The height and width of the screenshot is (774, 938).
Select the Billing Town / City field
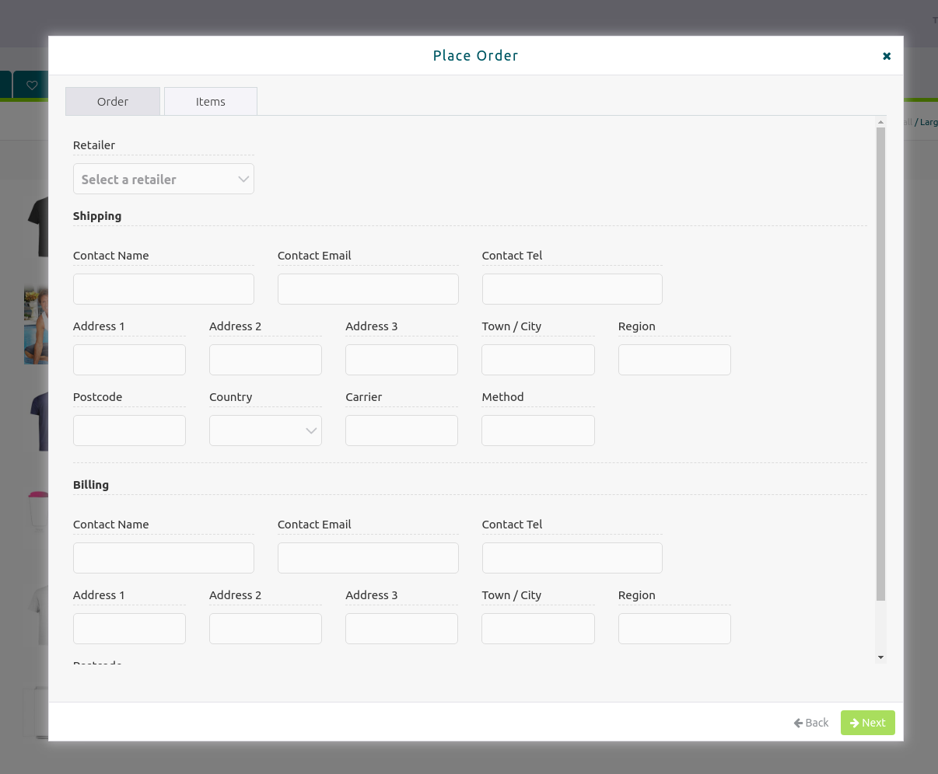point(538,629)
